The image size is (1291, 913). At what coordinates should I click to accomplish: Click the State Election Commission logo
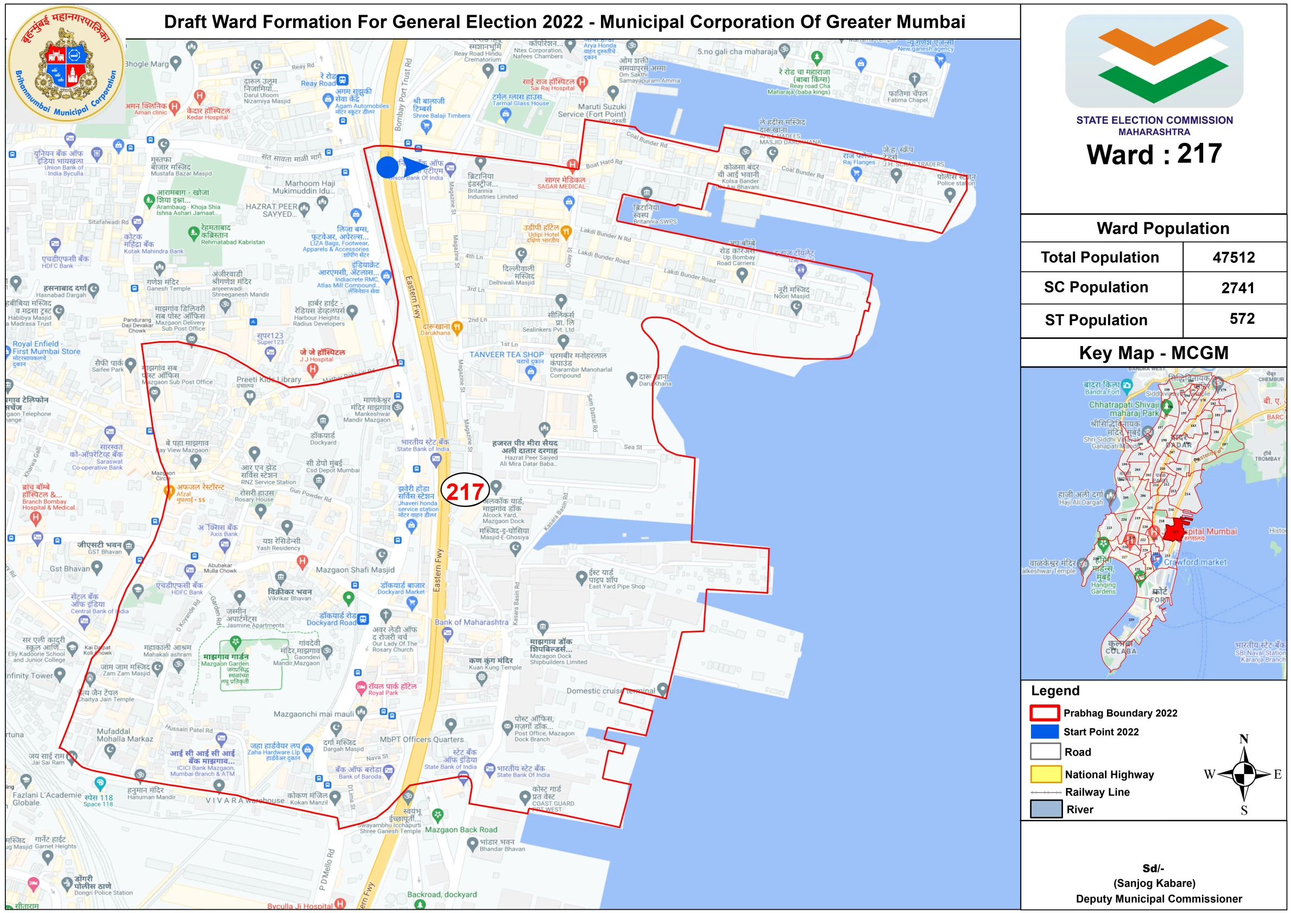[1154, 61]
